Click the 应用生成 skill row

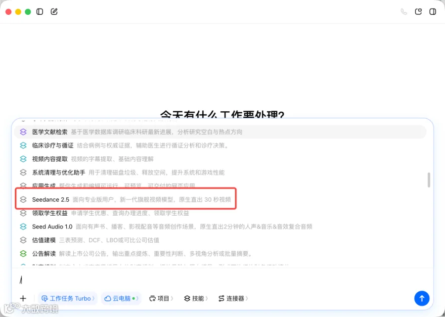pos(220,186)
